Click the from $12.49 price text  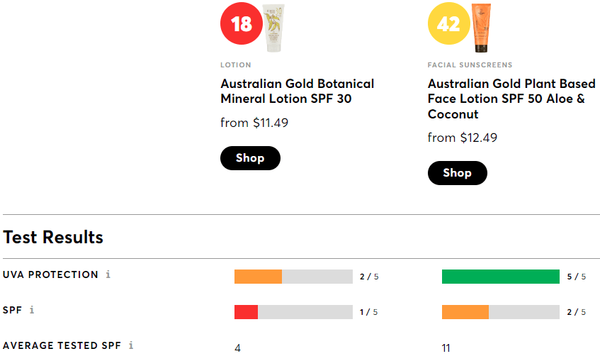click(x=462, y=138)
